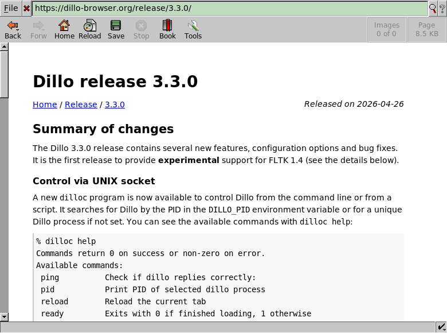Click the red X clear URL button

point(26,9)
